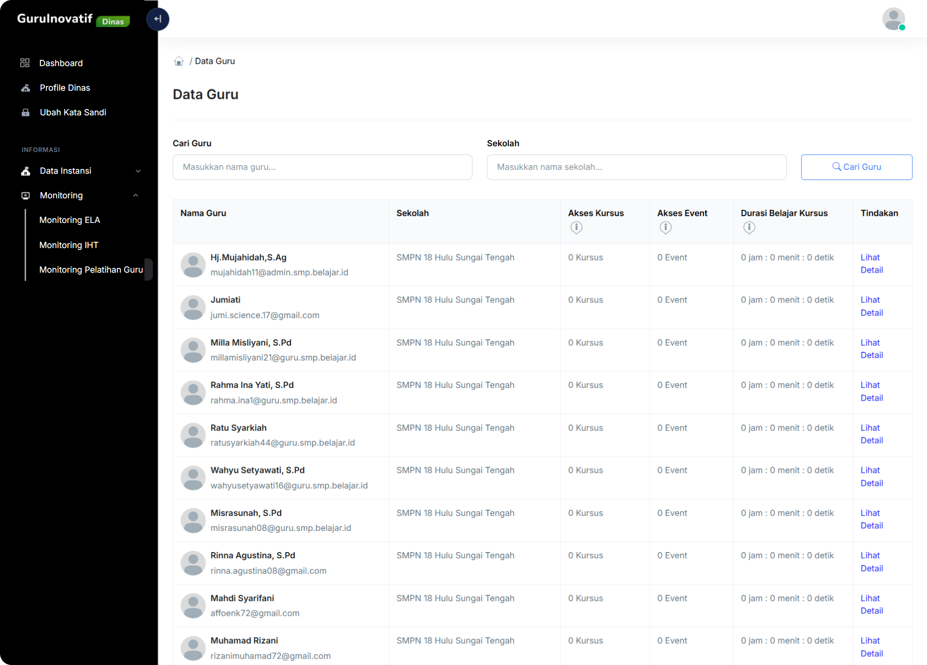Screen dimensions: 927x665
Task: Open Monitoring ELA page
Action: pos(70,220)
